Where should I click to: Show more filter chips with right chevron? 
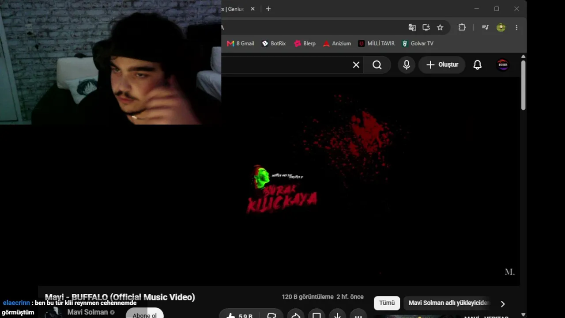502,303
